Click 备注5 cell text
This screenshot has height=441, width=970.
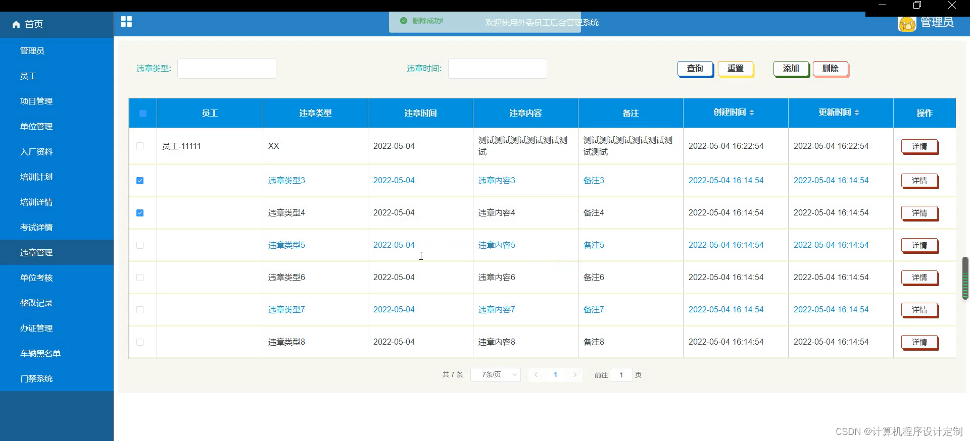[594, 245]
